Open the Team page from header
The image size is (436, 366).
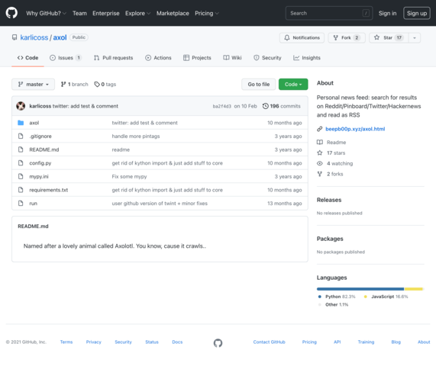point(79,13)
